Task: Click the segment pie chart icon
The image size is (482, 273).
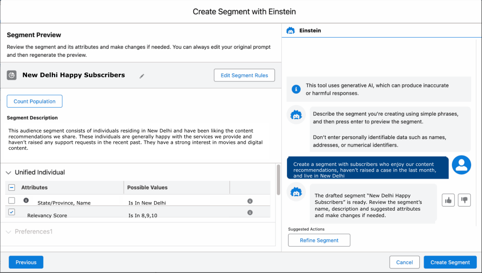Action: tap(12, 75)
